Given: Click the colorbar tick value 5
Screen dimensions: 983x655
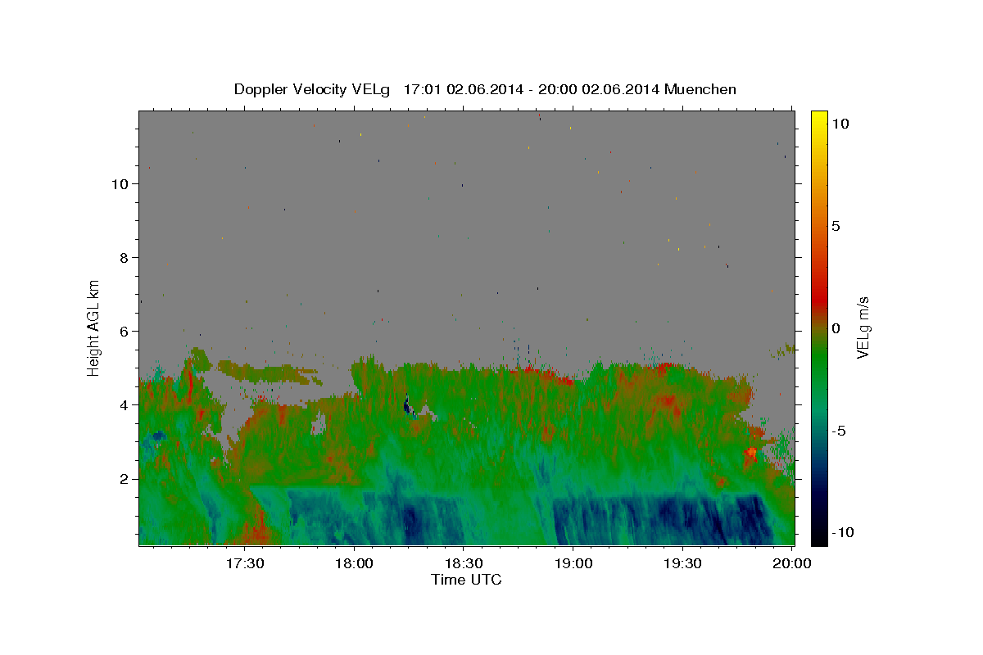Looking at the screenshot, I should (x=836, y=226).
